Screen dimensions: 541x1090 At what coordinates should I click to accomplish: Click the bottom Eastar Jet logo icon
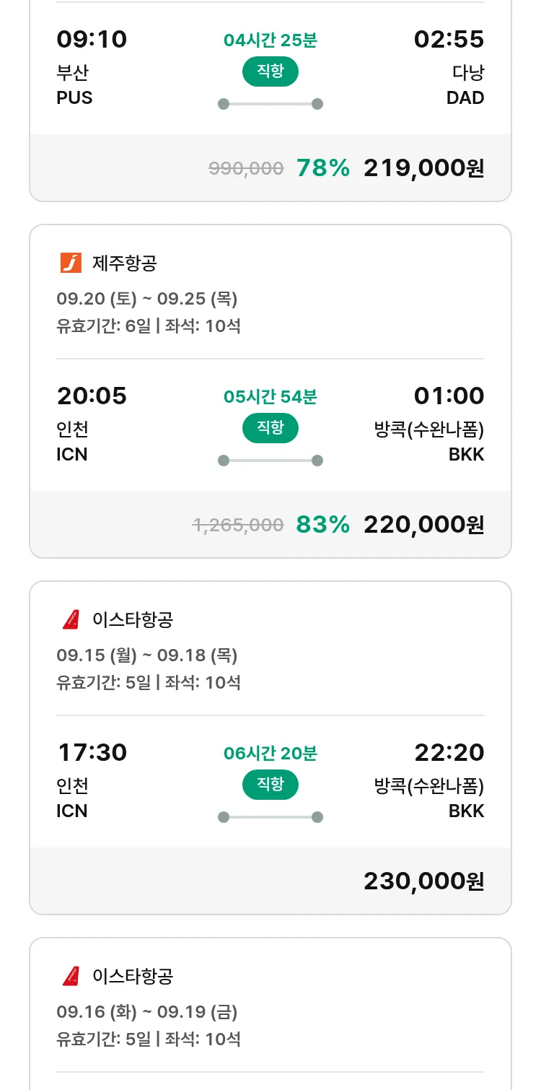tap(71, 976)
